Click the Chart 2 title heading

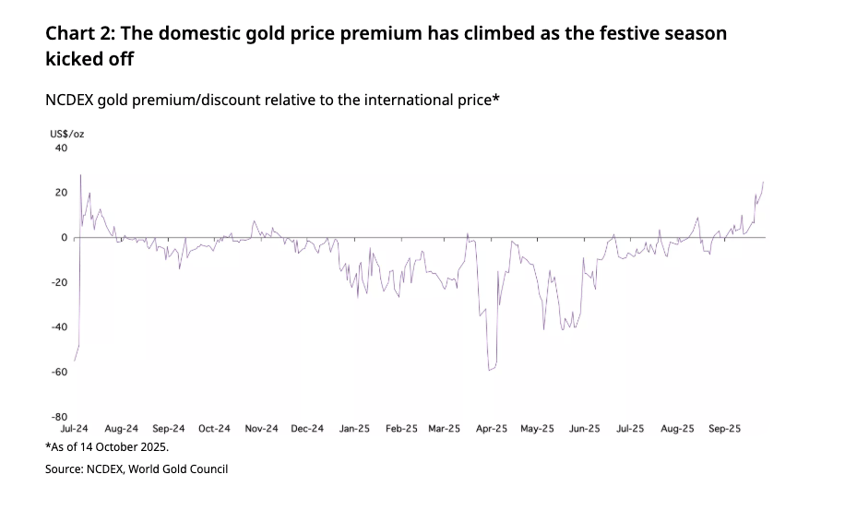[x=386, y=46]
